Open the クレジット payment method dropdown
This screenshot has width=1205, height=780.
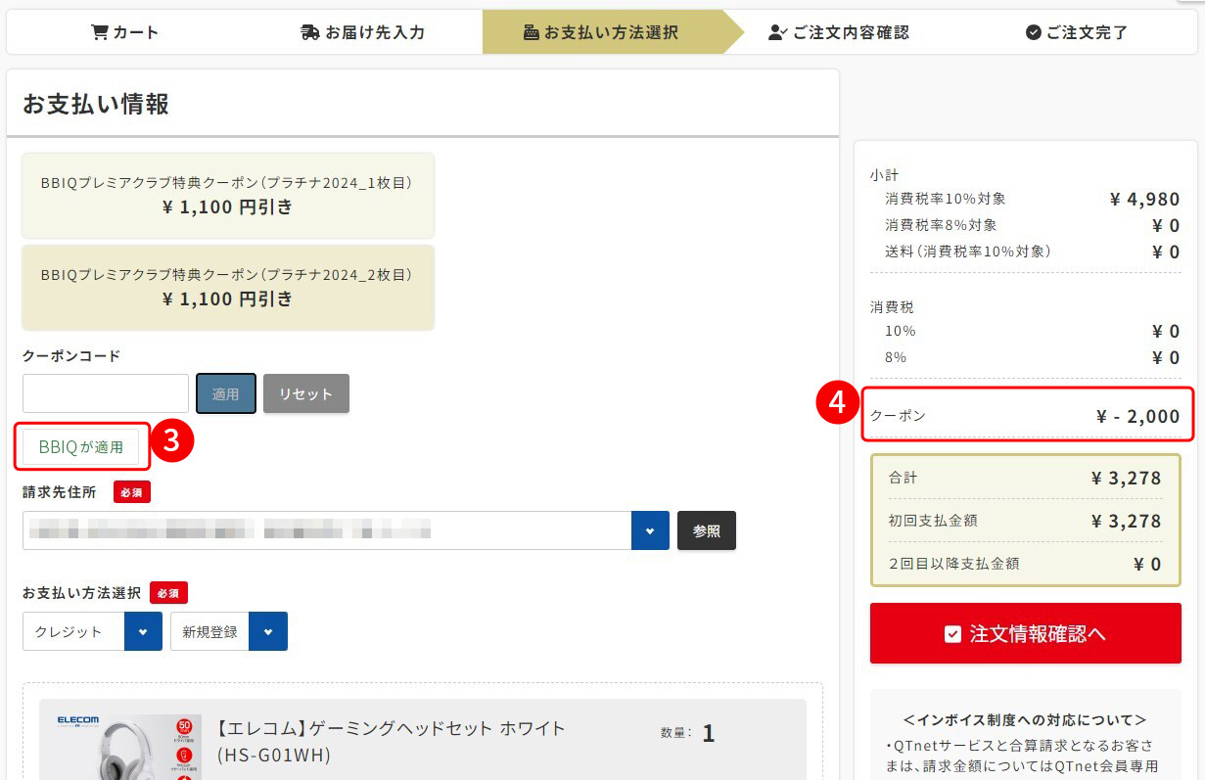(143, 631)
